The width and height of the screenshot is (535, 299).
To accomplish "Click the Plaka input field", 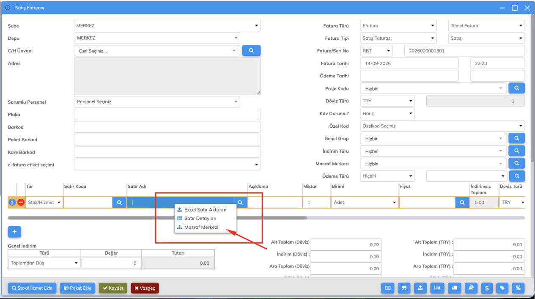I will pyautogui.click(x=167, y=115).
